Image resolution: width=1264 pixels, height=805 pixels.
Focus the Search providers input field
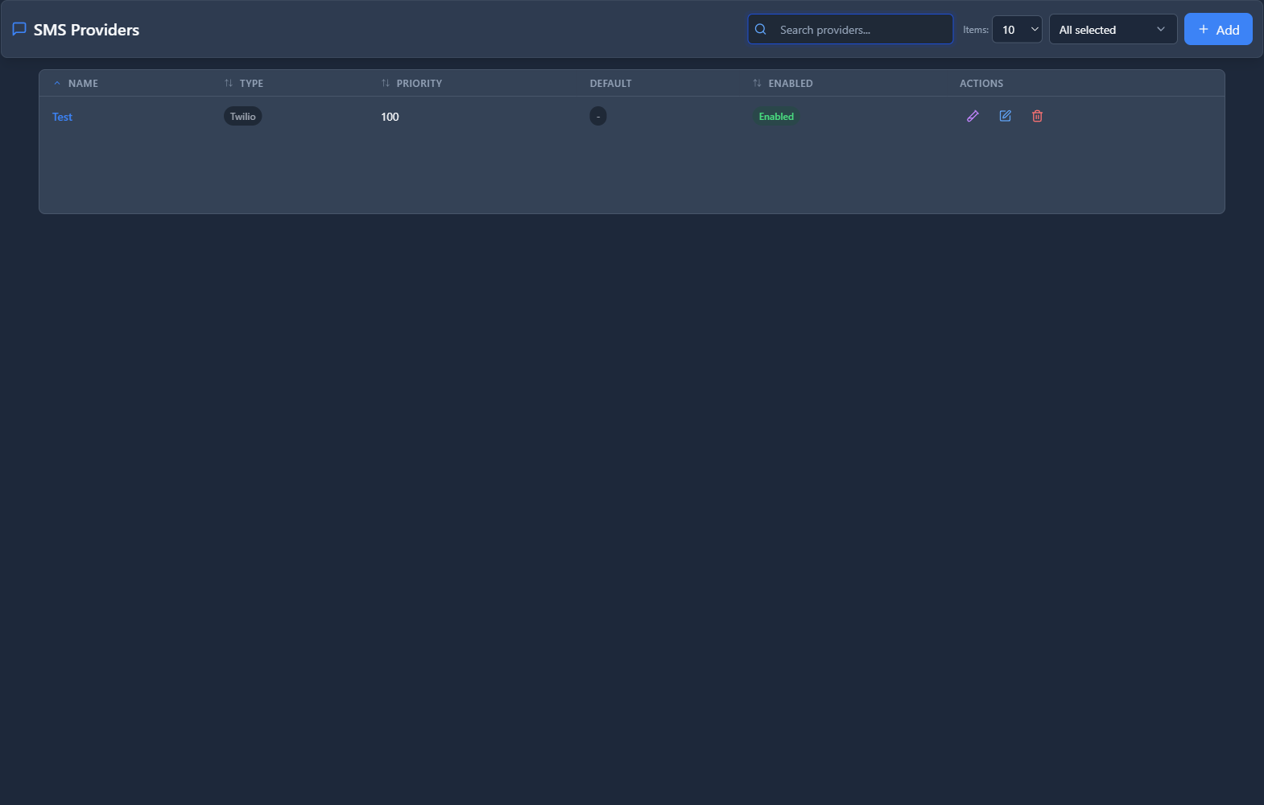click(861, 30)
